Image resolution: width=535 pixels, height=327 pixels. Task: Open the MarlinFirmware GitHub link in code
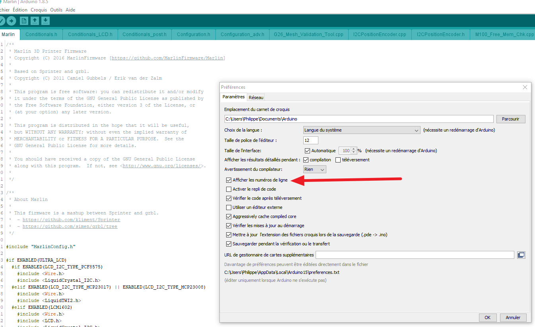(x=168, y=58)
